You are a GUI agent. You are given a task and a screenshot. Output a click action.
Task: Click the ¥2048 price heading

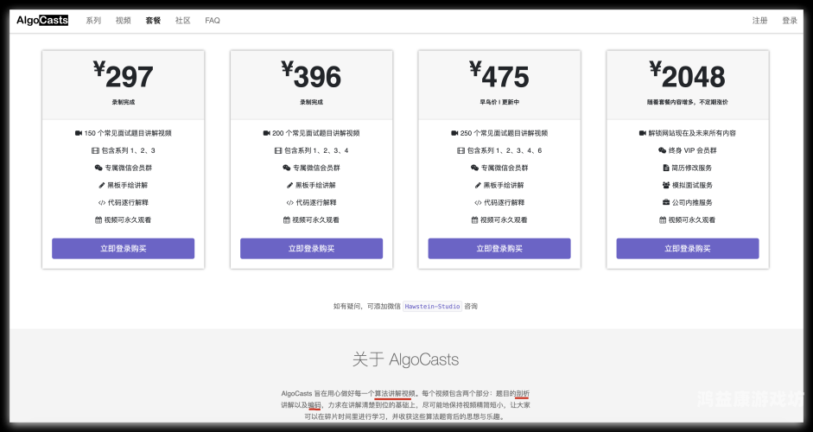(688, 76)
